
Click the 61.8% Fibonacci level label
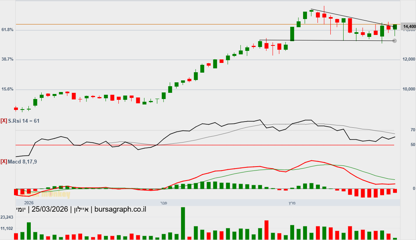(7, 30)
